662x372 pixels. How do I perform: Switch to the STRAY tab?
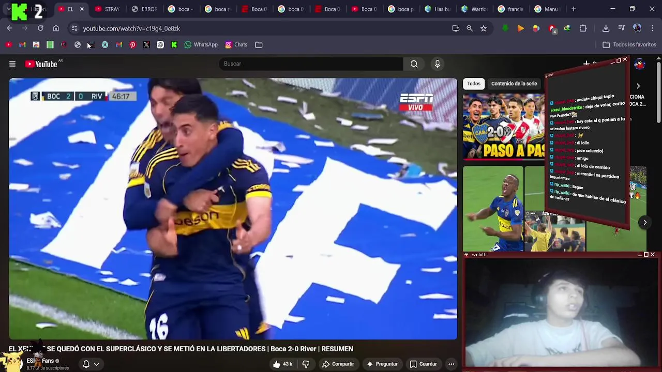point(108,9)
